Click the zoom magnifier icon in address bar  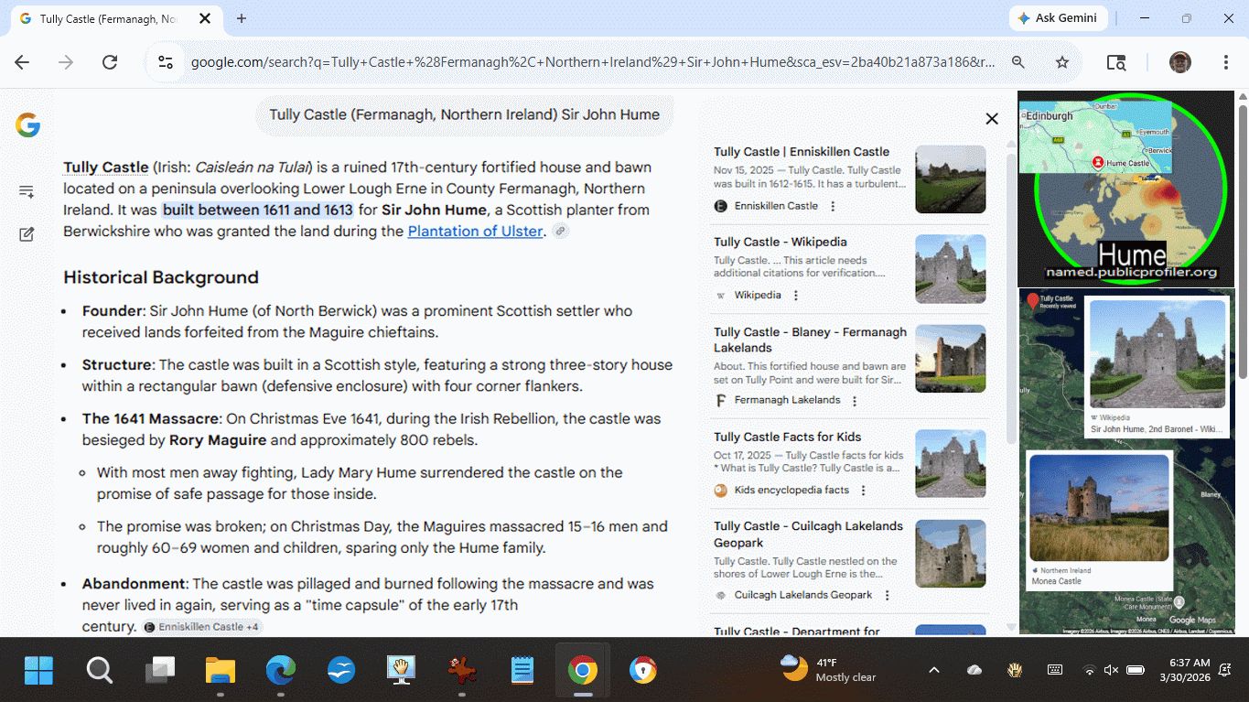[x=1018, y=62]
